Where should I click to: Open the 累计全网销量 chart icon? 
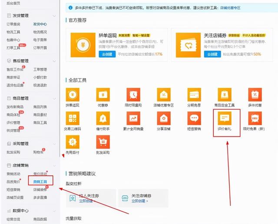tap(133, 118)
